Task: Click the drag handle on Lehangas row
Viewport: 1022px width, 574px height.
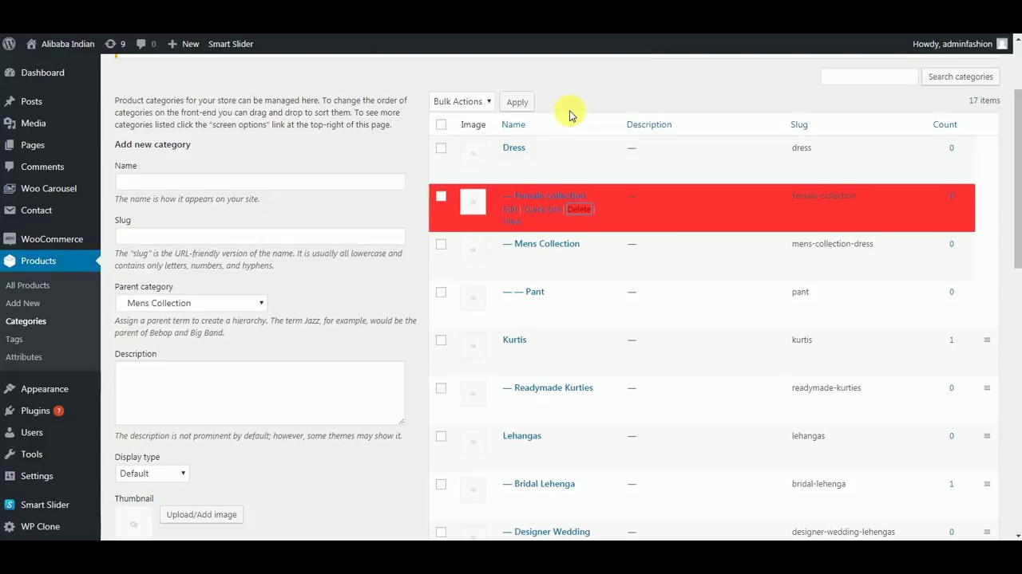Action: (x=987, y=436)
